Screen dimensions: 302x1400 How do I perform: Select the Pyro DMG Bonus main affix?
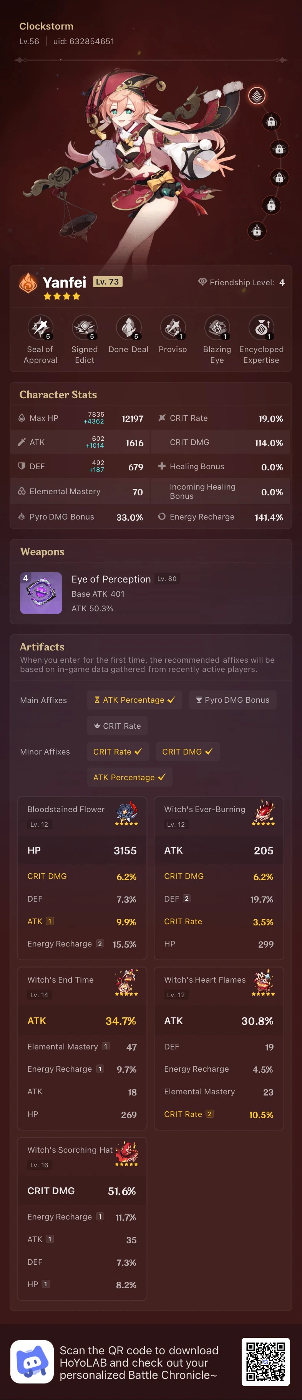click(x=232, y=700)
